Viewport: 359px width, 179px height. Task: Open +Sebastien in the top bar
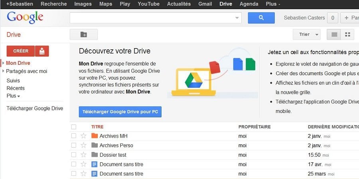click(x=20, y=4)
